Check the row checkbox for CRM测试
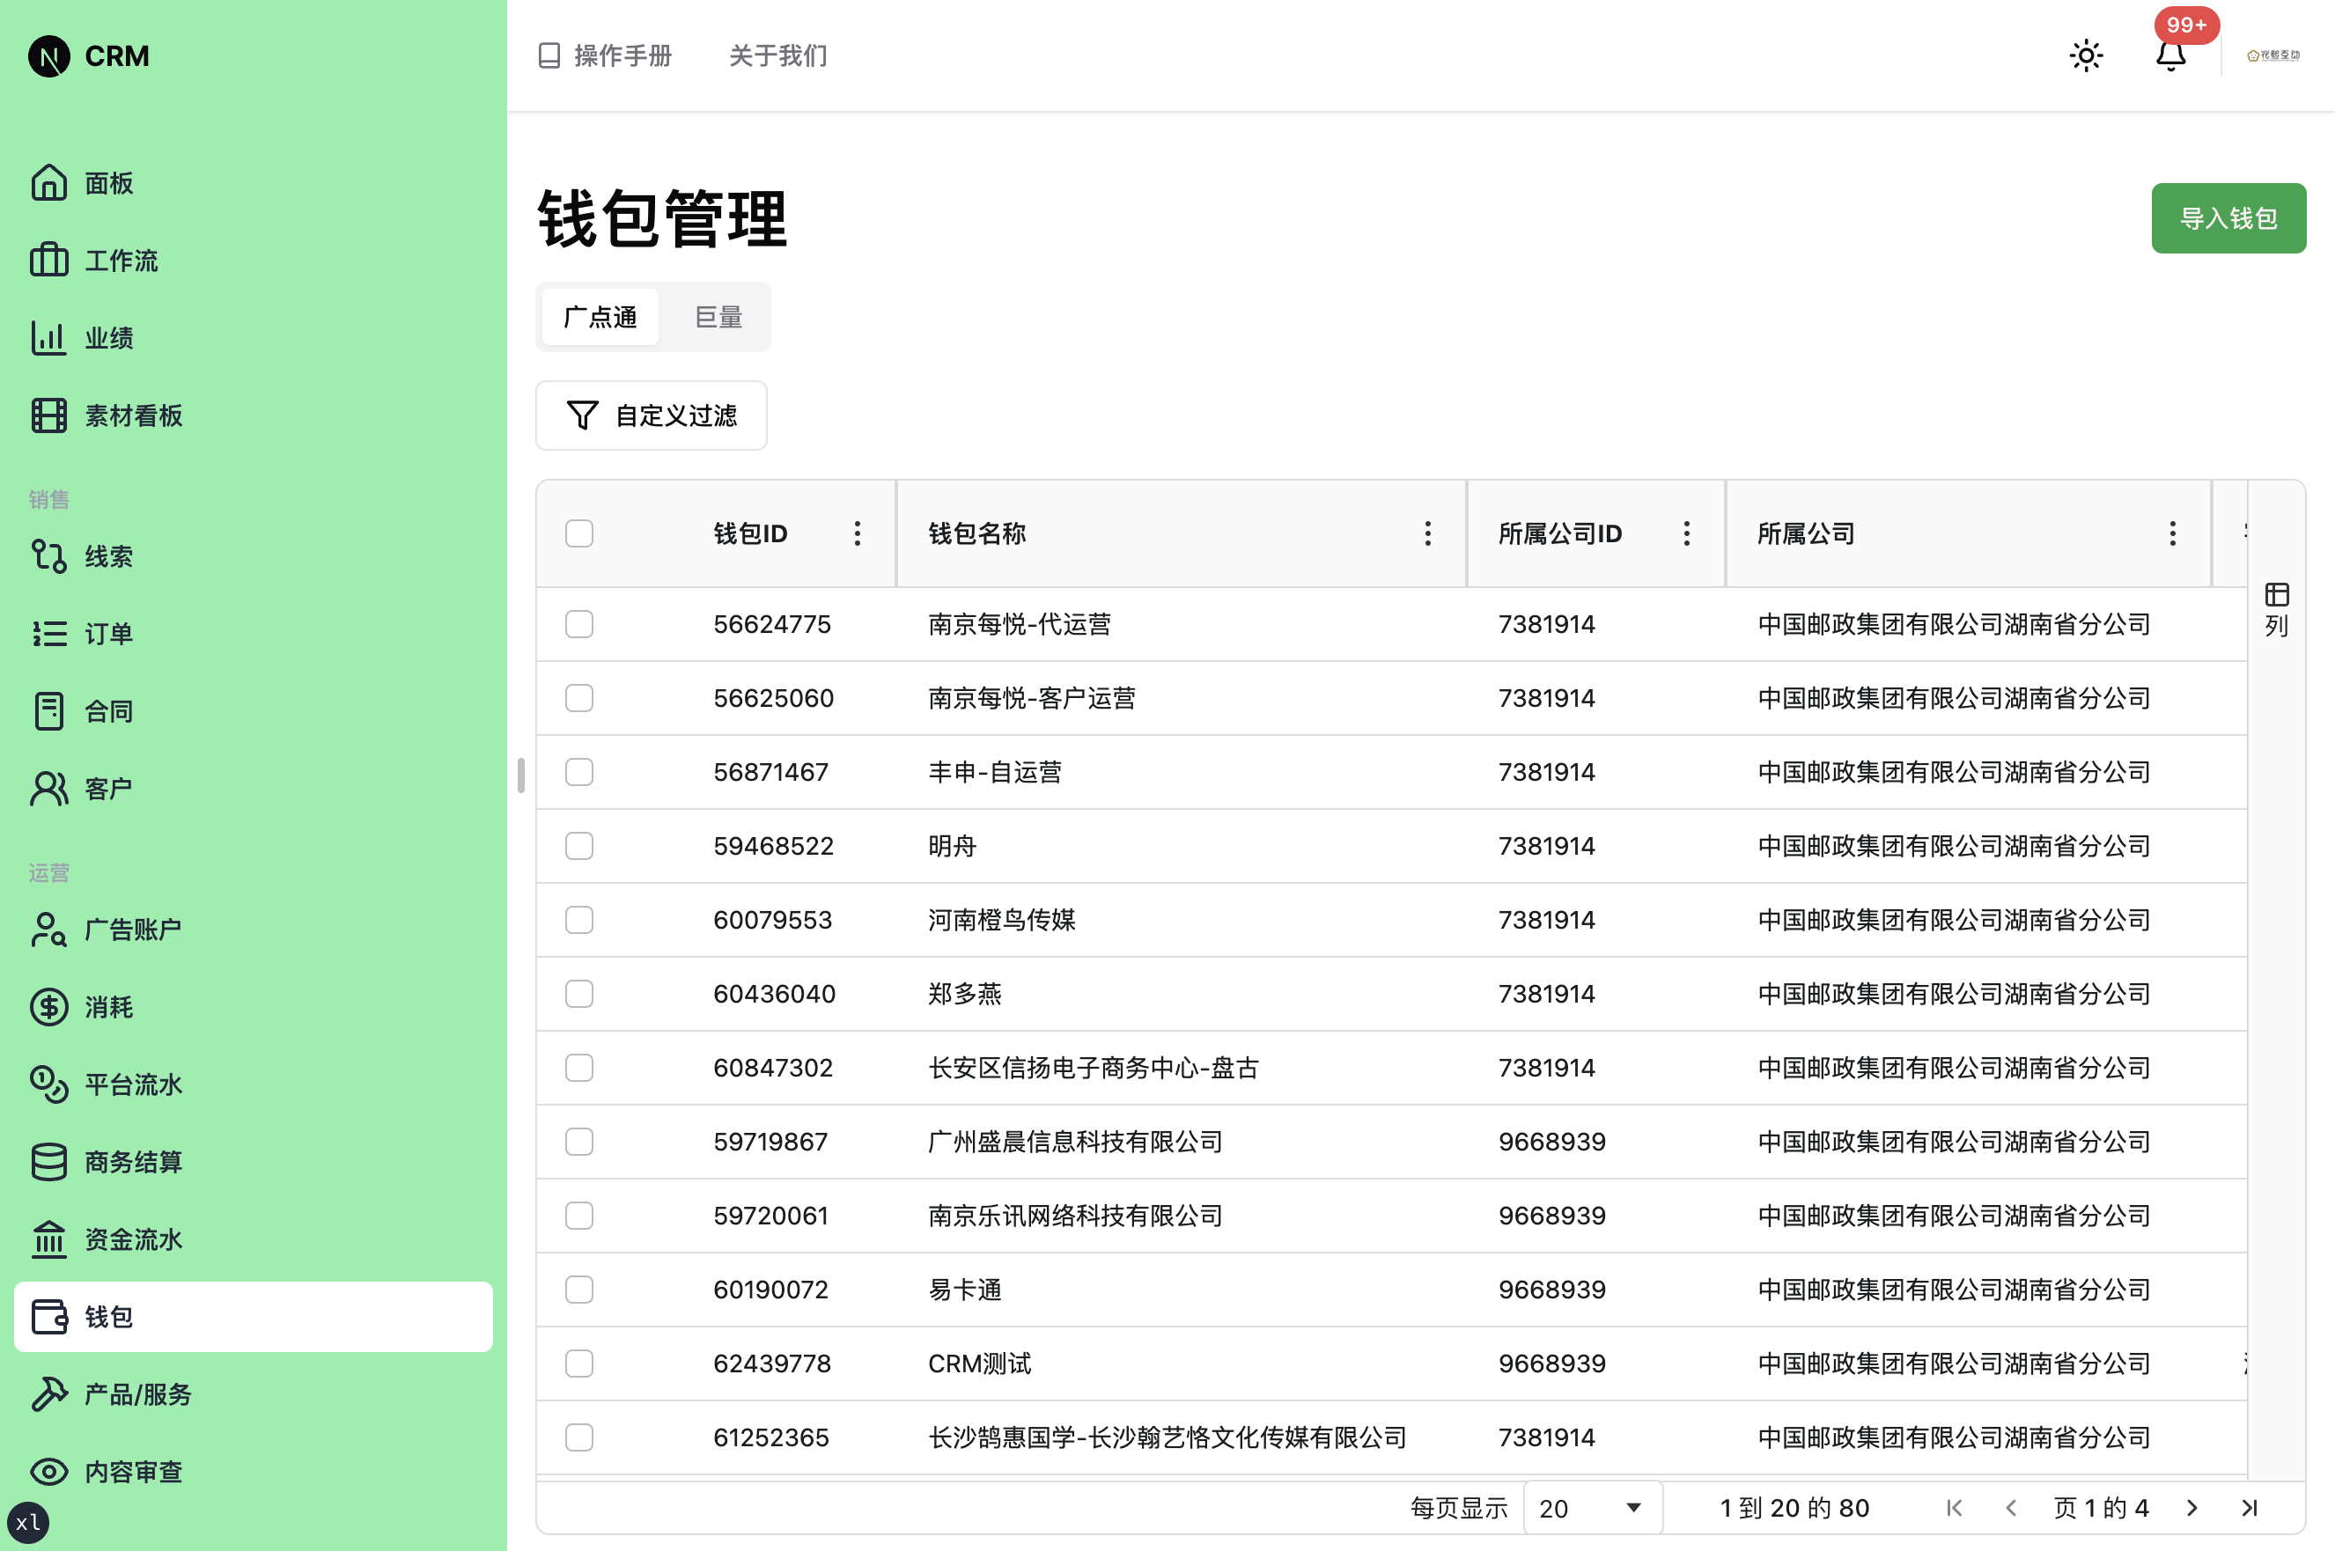The width and height of the screenshot is (2335, 1551). 578,1363
